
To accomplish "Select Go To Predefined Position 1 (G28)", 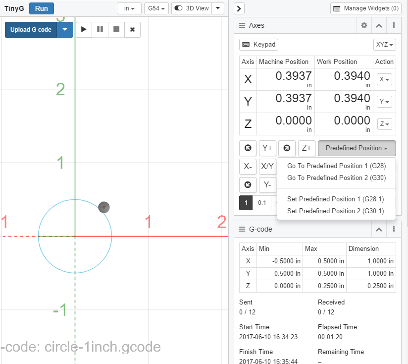I will [336, 166].
